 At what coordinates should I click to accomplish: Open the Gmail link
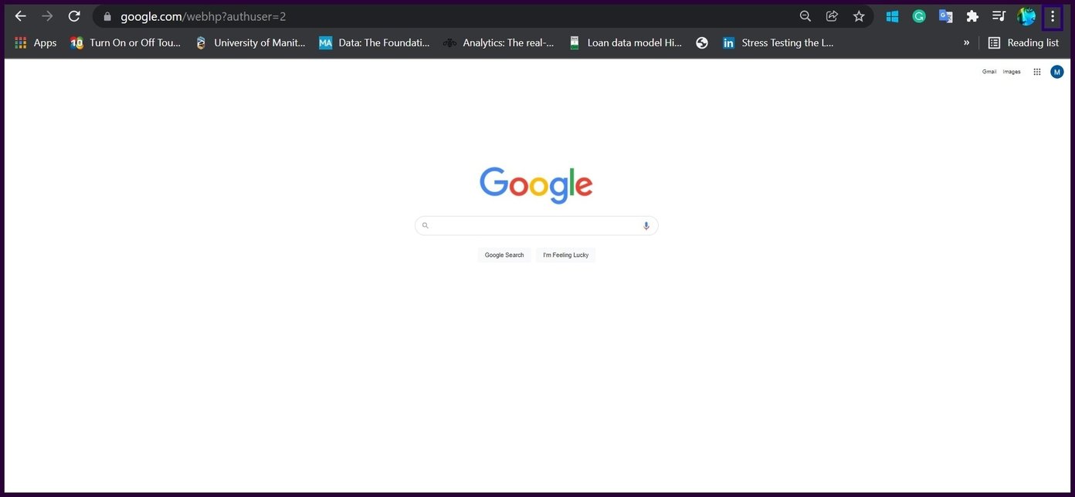[989, 72]
